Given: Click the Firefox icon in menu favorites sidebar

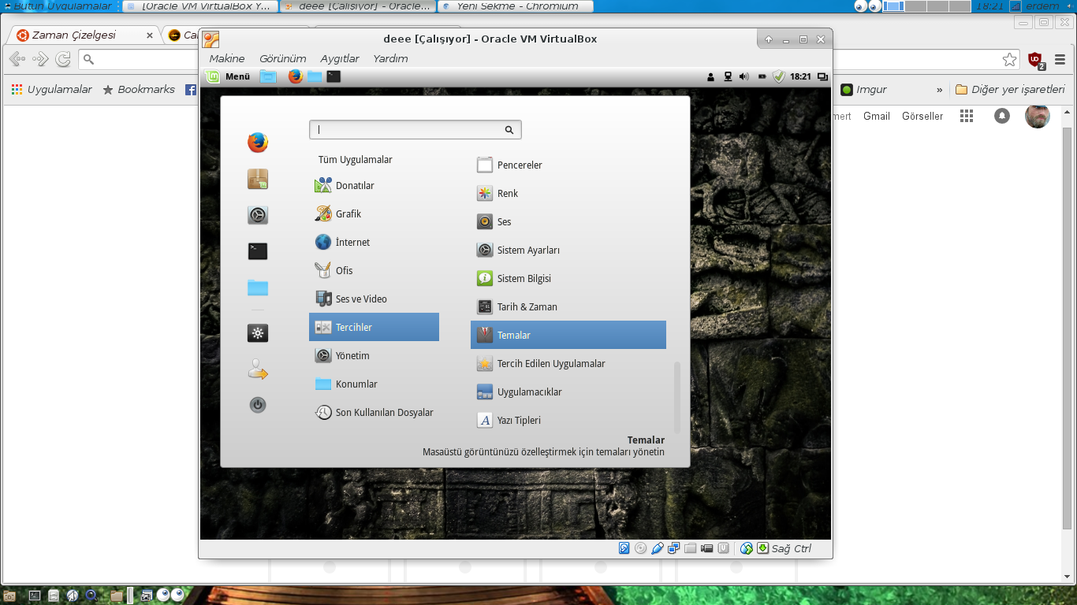Looking at the screenshot, I should tap(258, 143).
